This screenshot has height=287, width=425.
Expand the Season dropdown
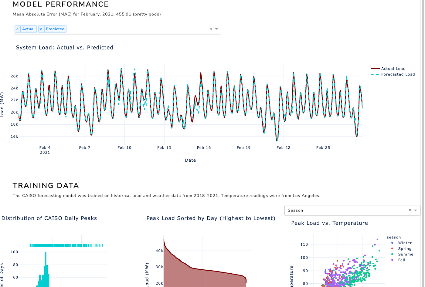click(x=416, y=210)
